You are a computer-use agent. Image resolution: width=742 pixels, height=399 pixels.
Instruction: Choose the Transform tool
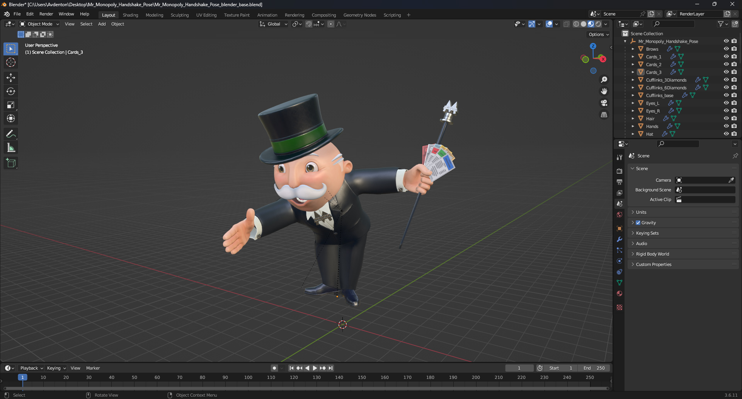11,118
